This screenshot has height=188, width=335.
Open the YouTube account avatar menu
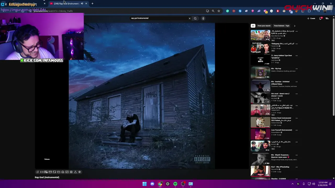pyautogui.click(x=327, y=18)
